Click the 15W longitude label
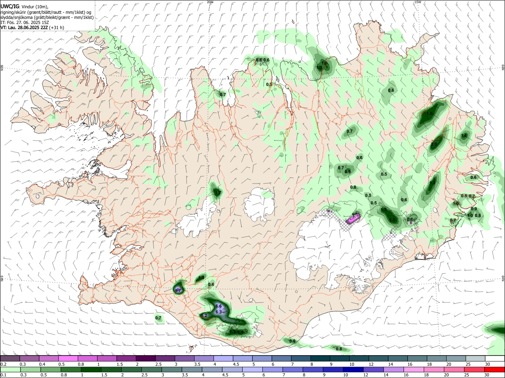The width and height of the screenshot is (505, 378). click(x=418, y=2)
